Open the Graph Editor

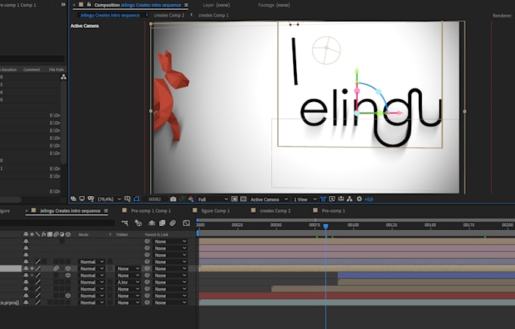pos(186,223)
